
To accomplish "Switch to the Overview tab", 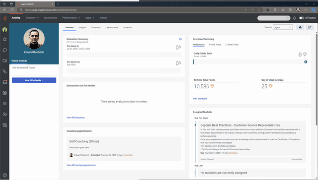I will point(70,27).
